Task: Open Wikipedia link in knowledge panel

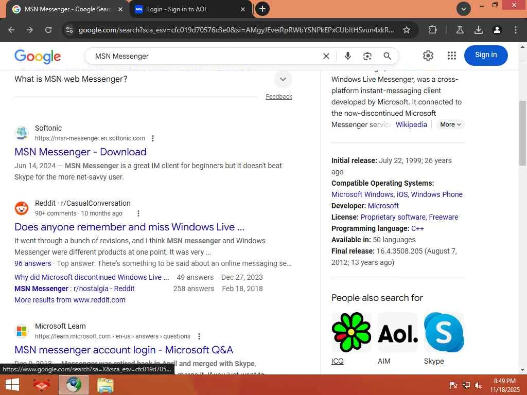Action: [411, 124]
